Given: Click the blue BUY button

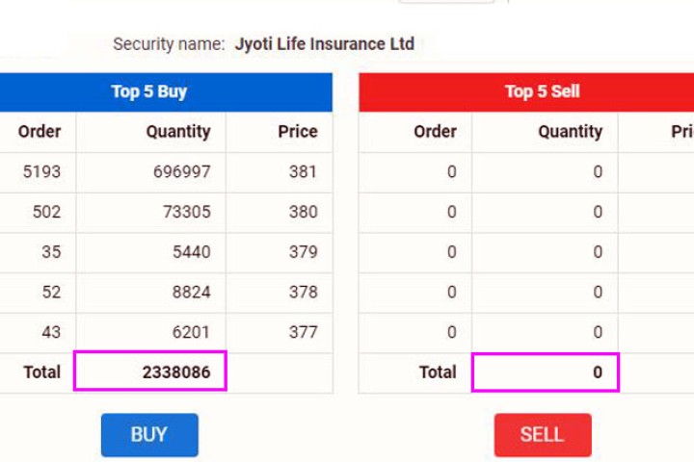Looking at the screenshot, I should pos(149,435).
